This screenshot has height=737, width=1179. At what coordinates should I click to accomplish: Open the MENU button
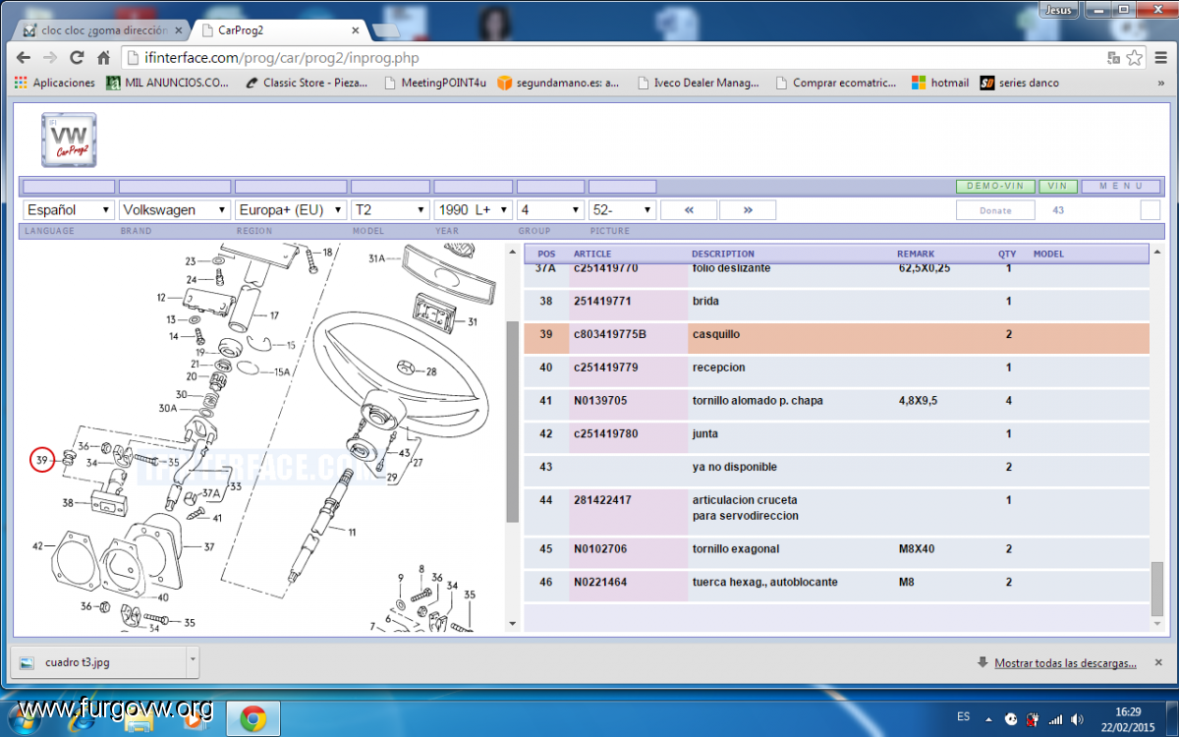1121,186
